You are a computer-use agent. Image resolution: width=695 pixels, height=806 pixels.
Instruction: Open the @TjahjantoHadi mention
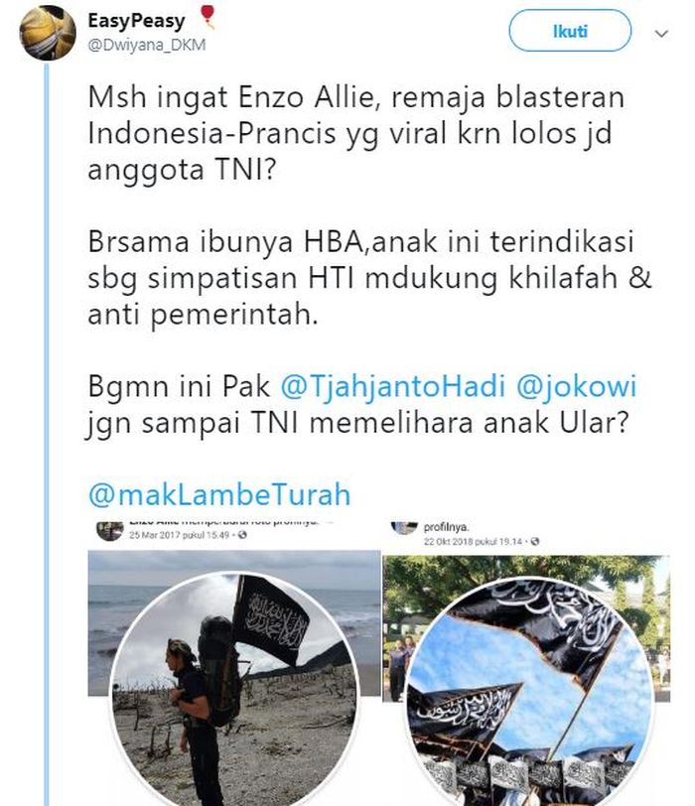[x=393, y=386]
